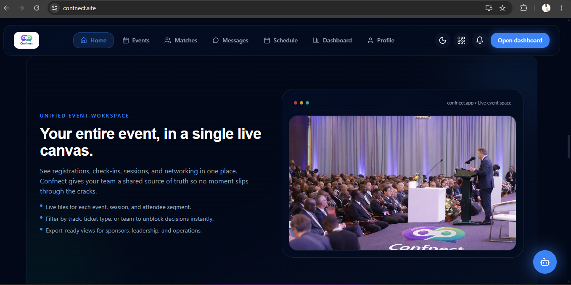This screenshot has width=571, height=285.
Task: Open the Matches section
Action: pos(181,40)
